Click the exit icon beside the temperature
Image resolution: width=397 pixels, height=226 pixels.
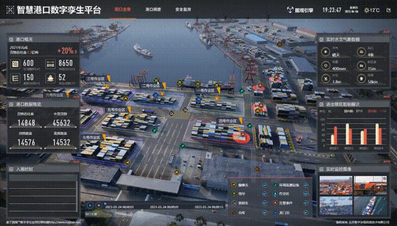(x=389, y=10)
